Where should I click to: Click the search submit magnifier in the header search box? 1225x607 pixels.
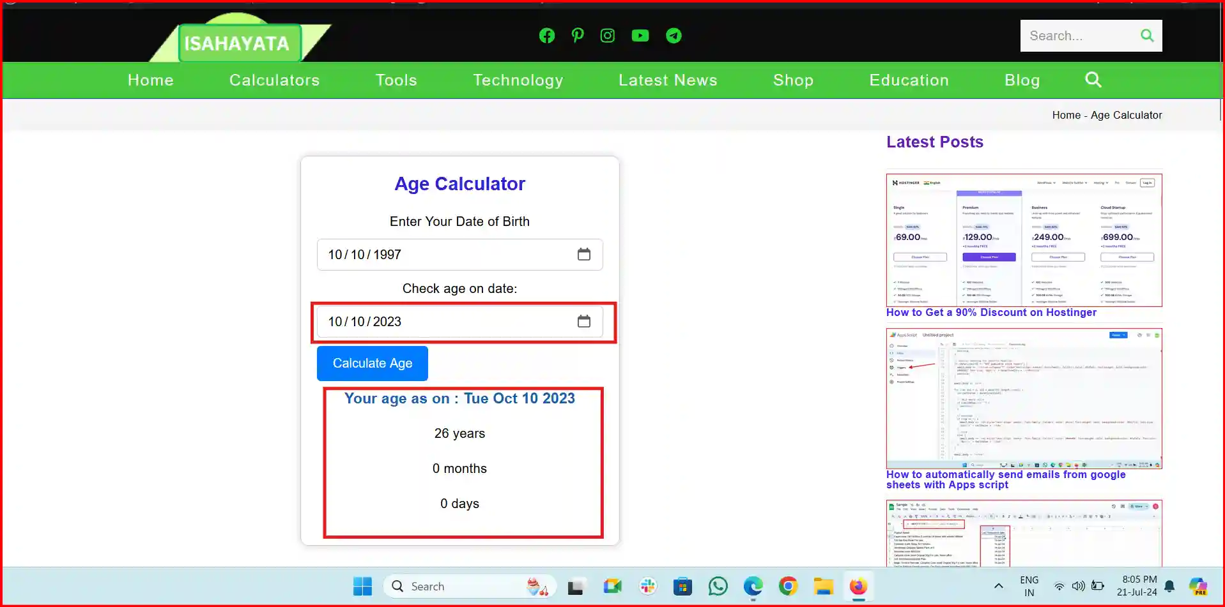click(x=1146, y=36)
